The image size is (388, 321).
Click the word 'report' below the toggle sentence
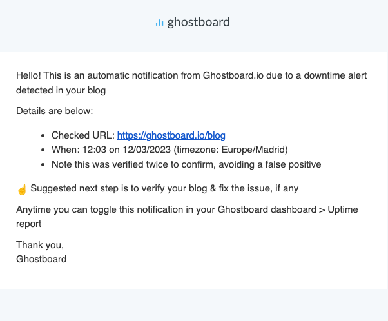click(x=29, y=224)
